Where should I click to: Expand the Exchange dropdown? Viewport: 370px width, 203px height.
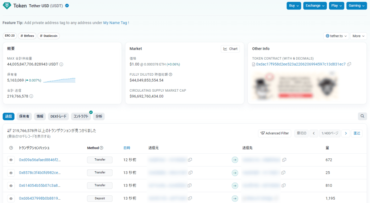point(315,6)
